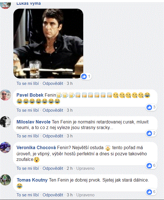This screenshot has height=200, width=164.
Task: Reply to Pavel Bobek's comment with Odpovědět
Action: tap(53, 110)
